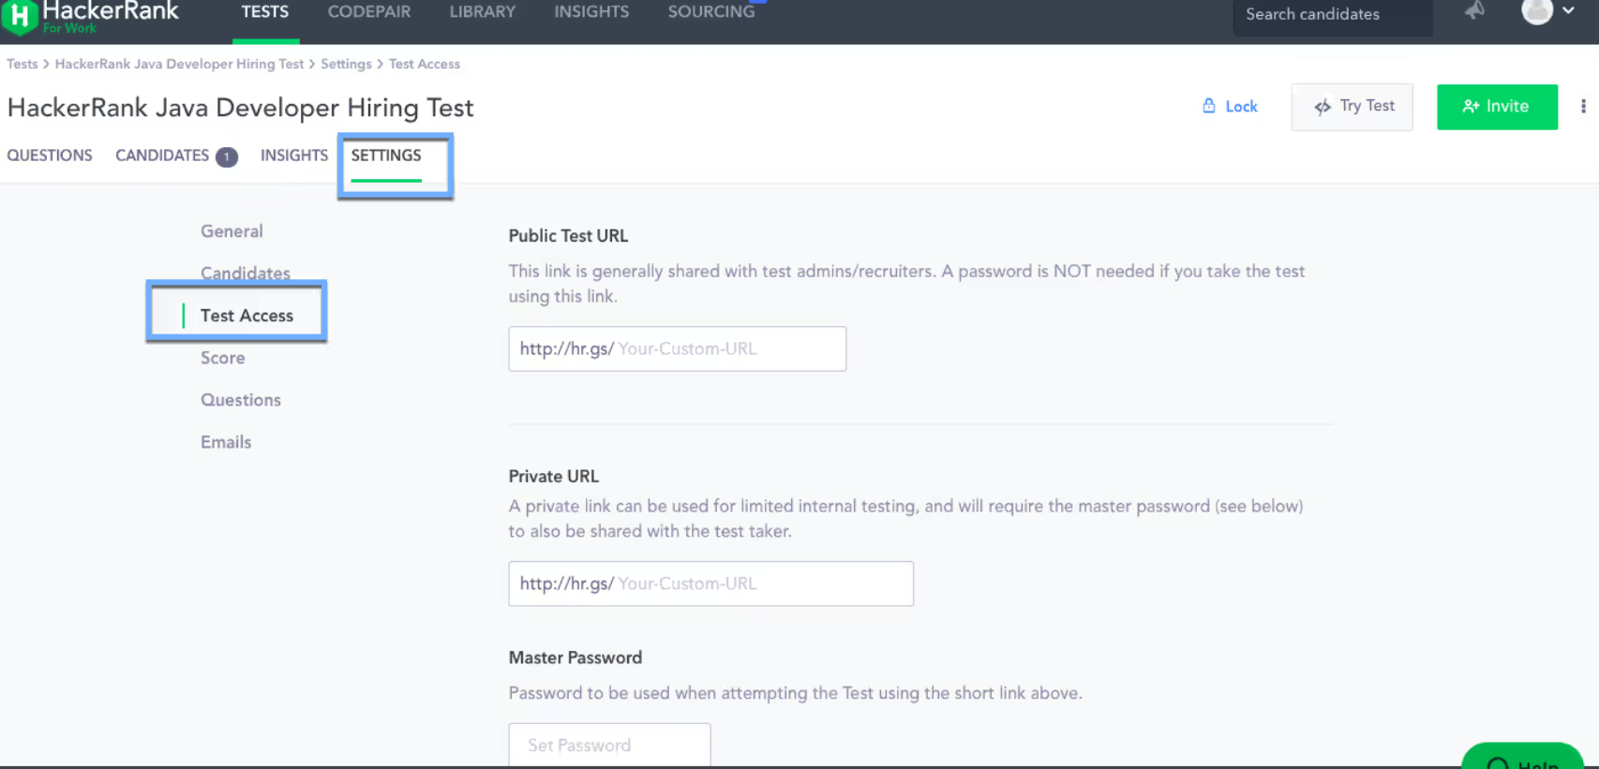Switch to the CANDIDATES tab
Image resolution: width=1599 pixels, height=769 pixels.
tap(162, 155)
